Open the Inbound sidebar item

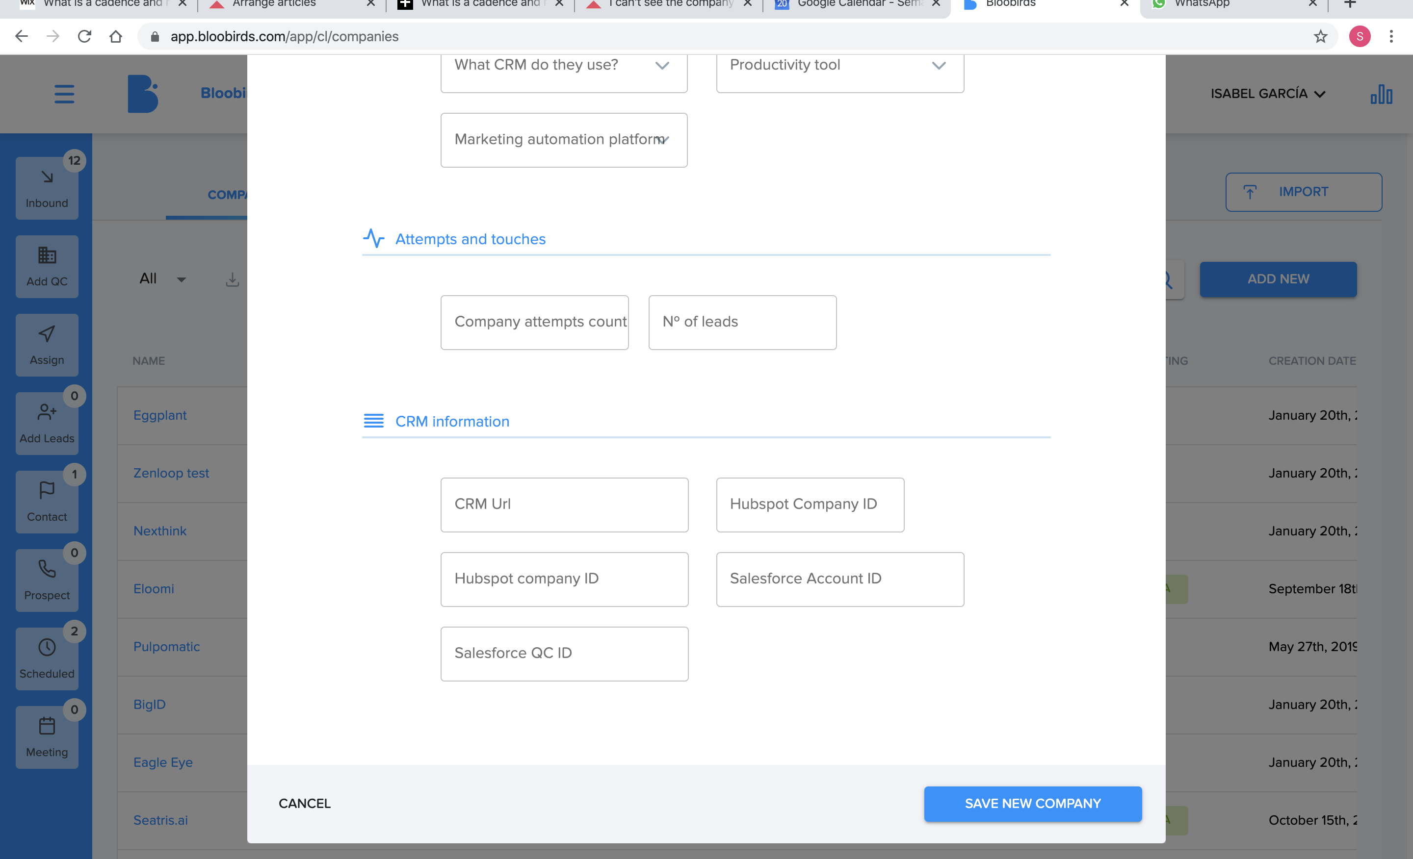pos(47,189)
